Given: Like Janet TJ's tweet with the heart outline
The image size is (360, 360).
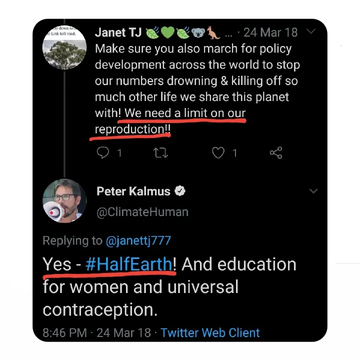Looking at the screenshot, I should (218, 152).
